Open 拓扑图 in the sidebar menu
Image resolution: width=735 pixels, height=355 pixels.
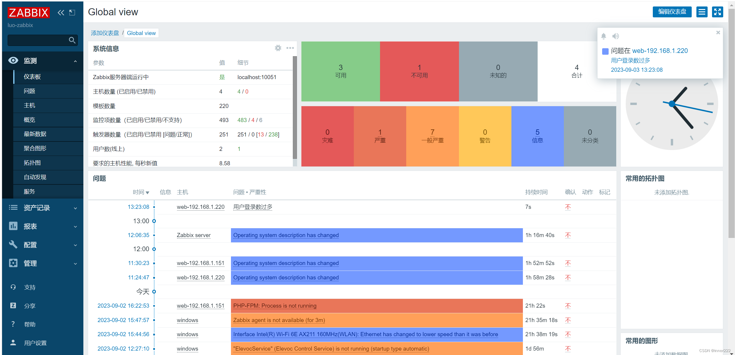(49, 163)
